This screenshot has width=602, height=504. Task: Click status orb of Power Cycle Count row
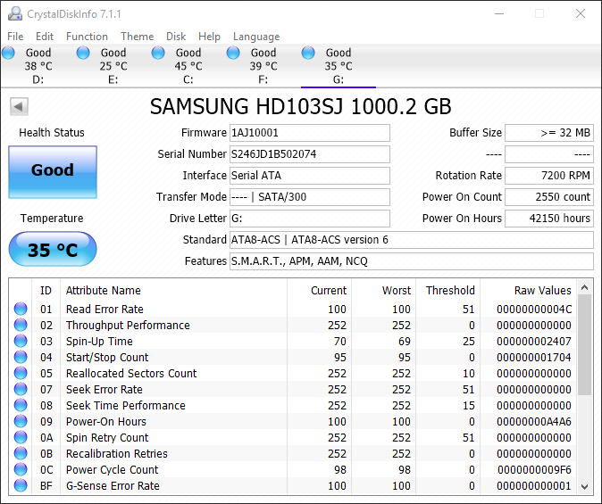(x=21, y=469)
